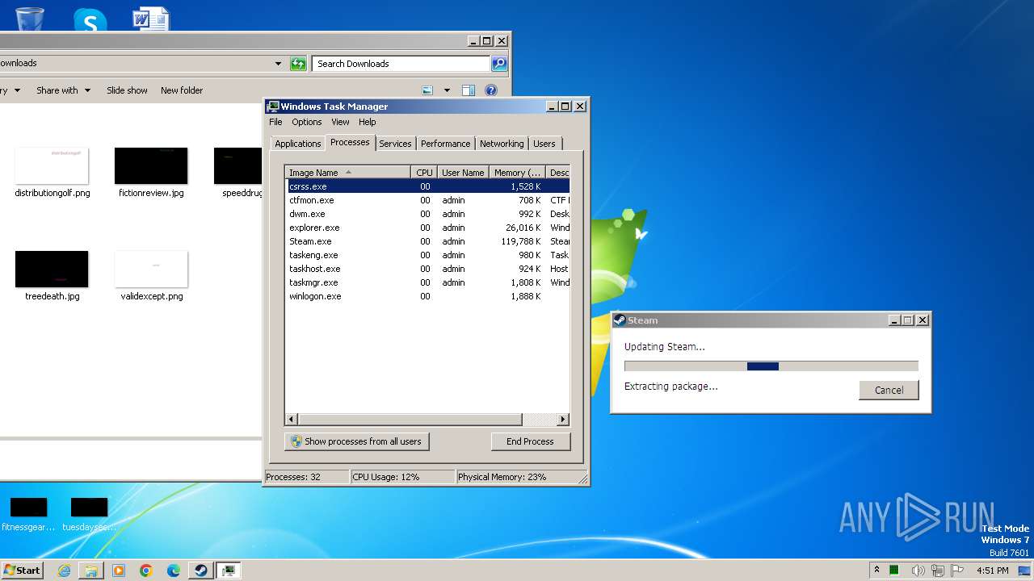Select the treedeath.jpg file

(52, 276)
